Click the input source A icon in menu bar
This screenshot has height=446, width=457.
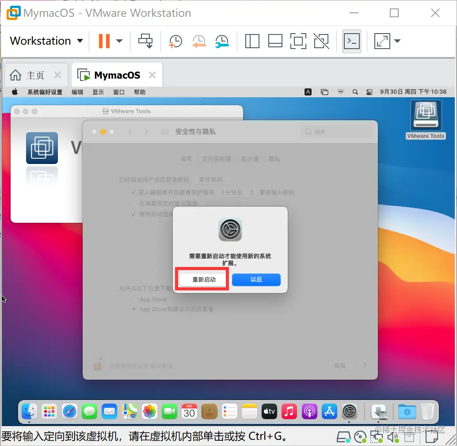pos(308,92)
